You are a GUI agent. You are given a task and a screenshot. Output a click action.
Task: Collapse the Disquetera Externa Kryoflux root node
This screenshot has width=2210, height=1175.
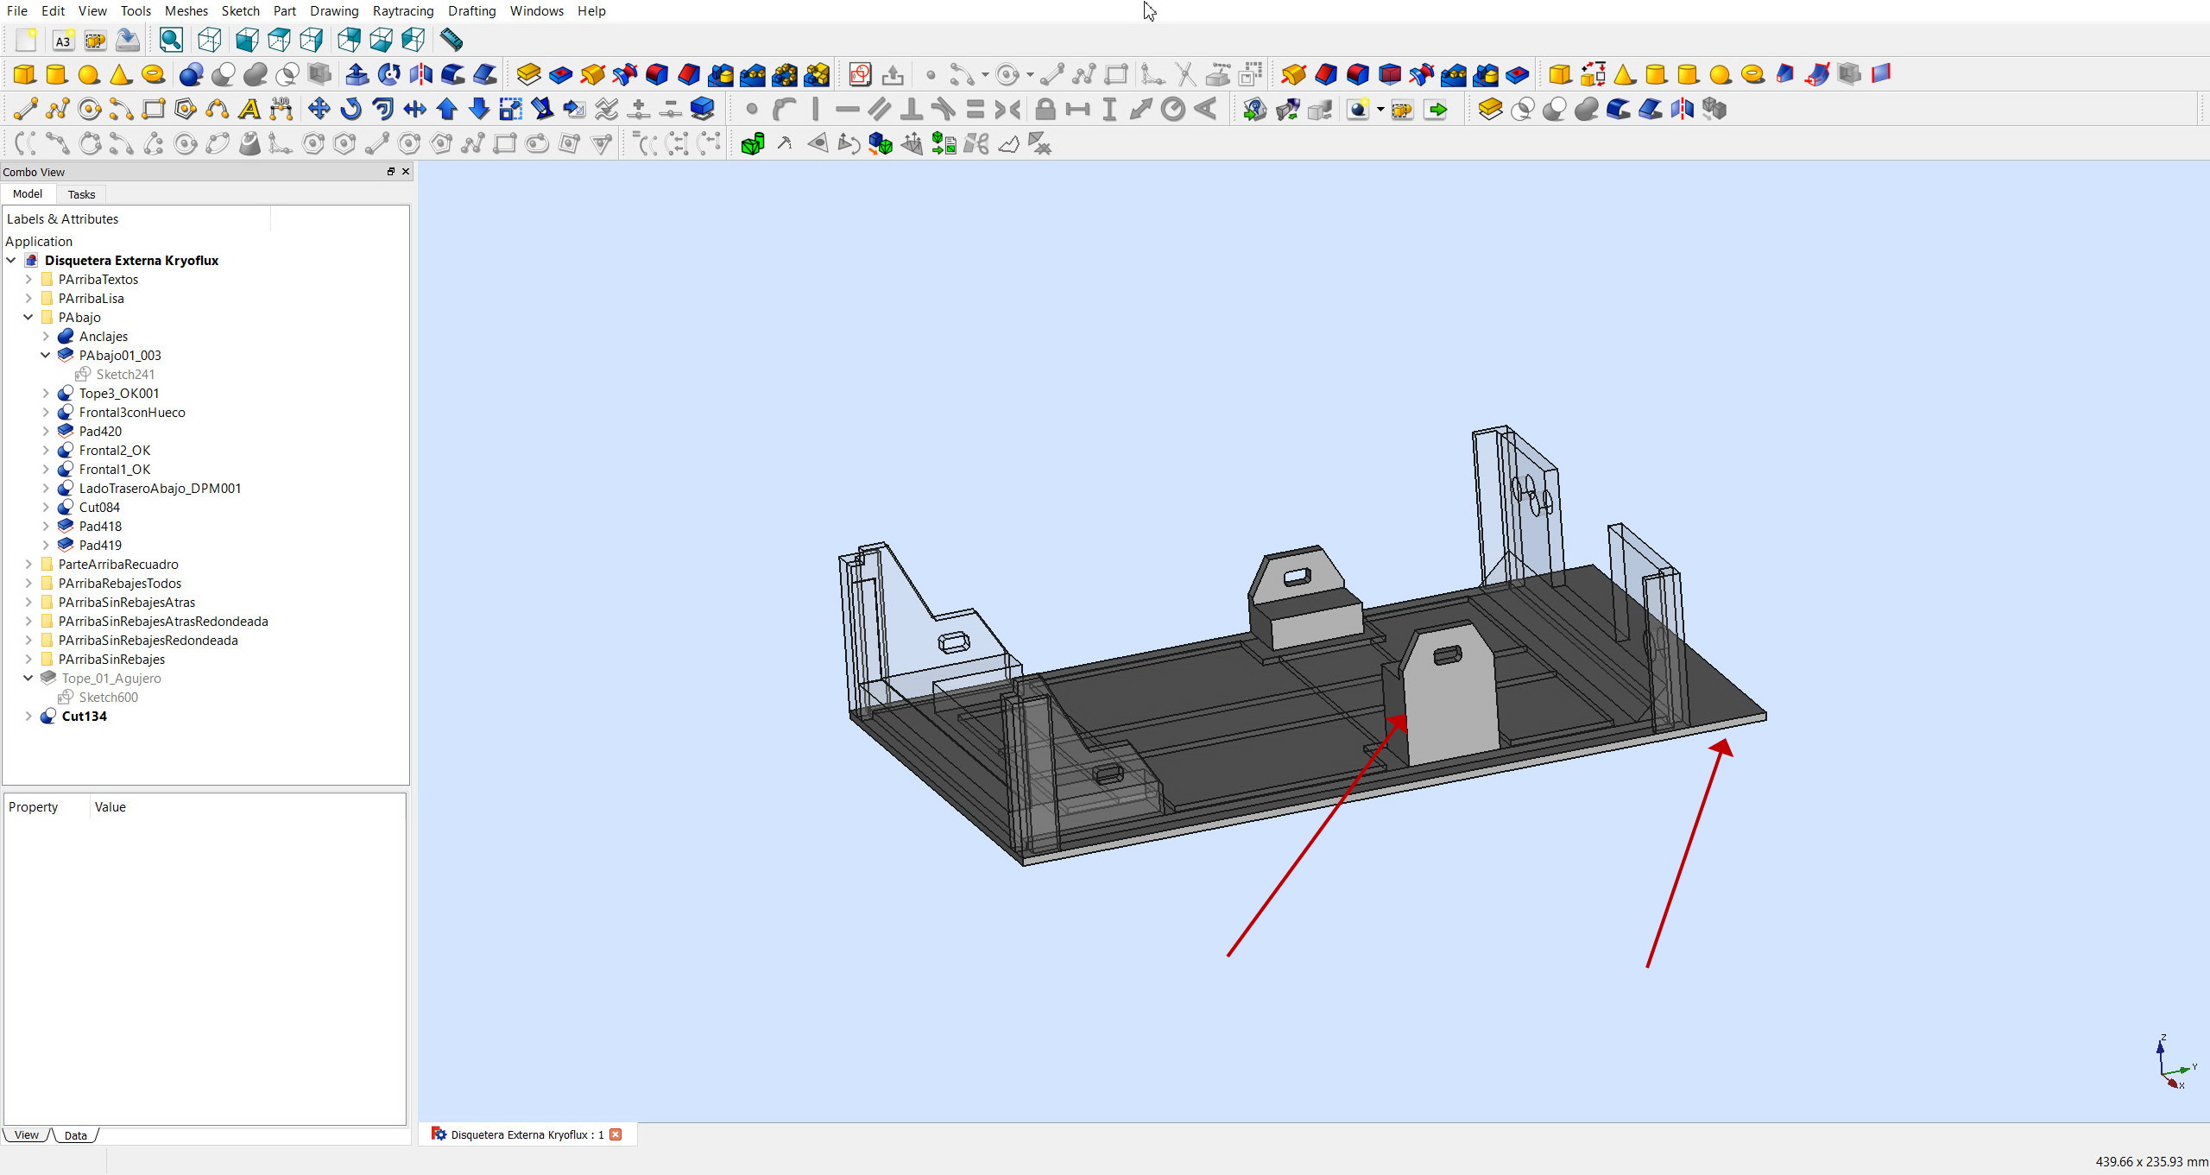tap(11, 260)
